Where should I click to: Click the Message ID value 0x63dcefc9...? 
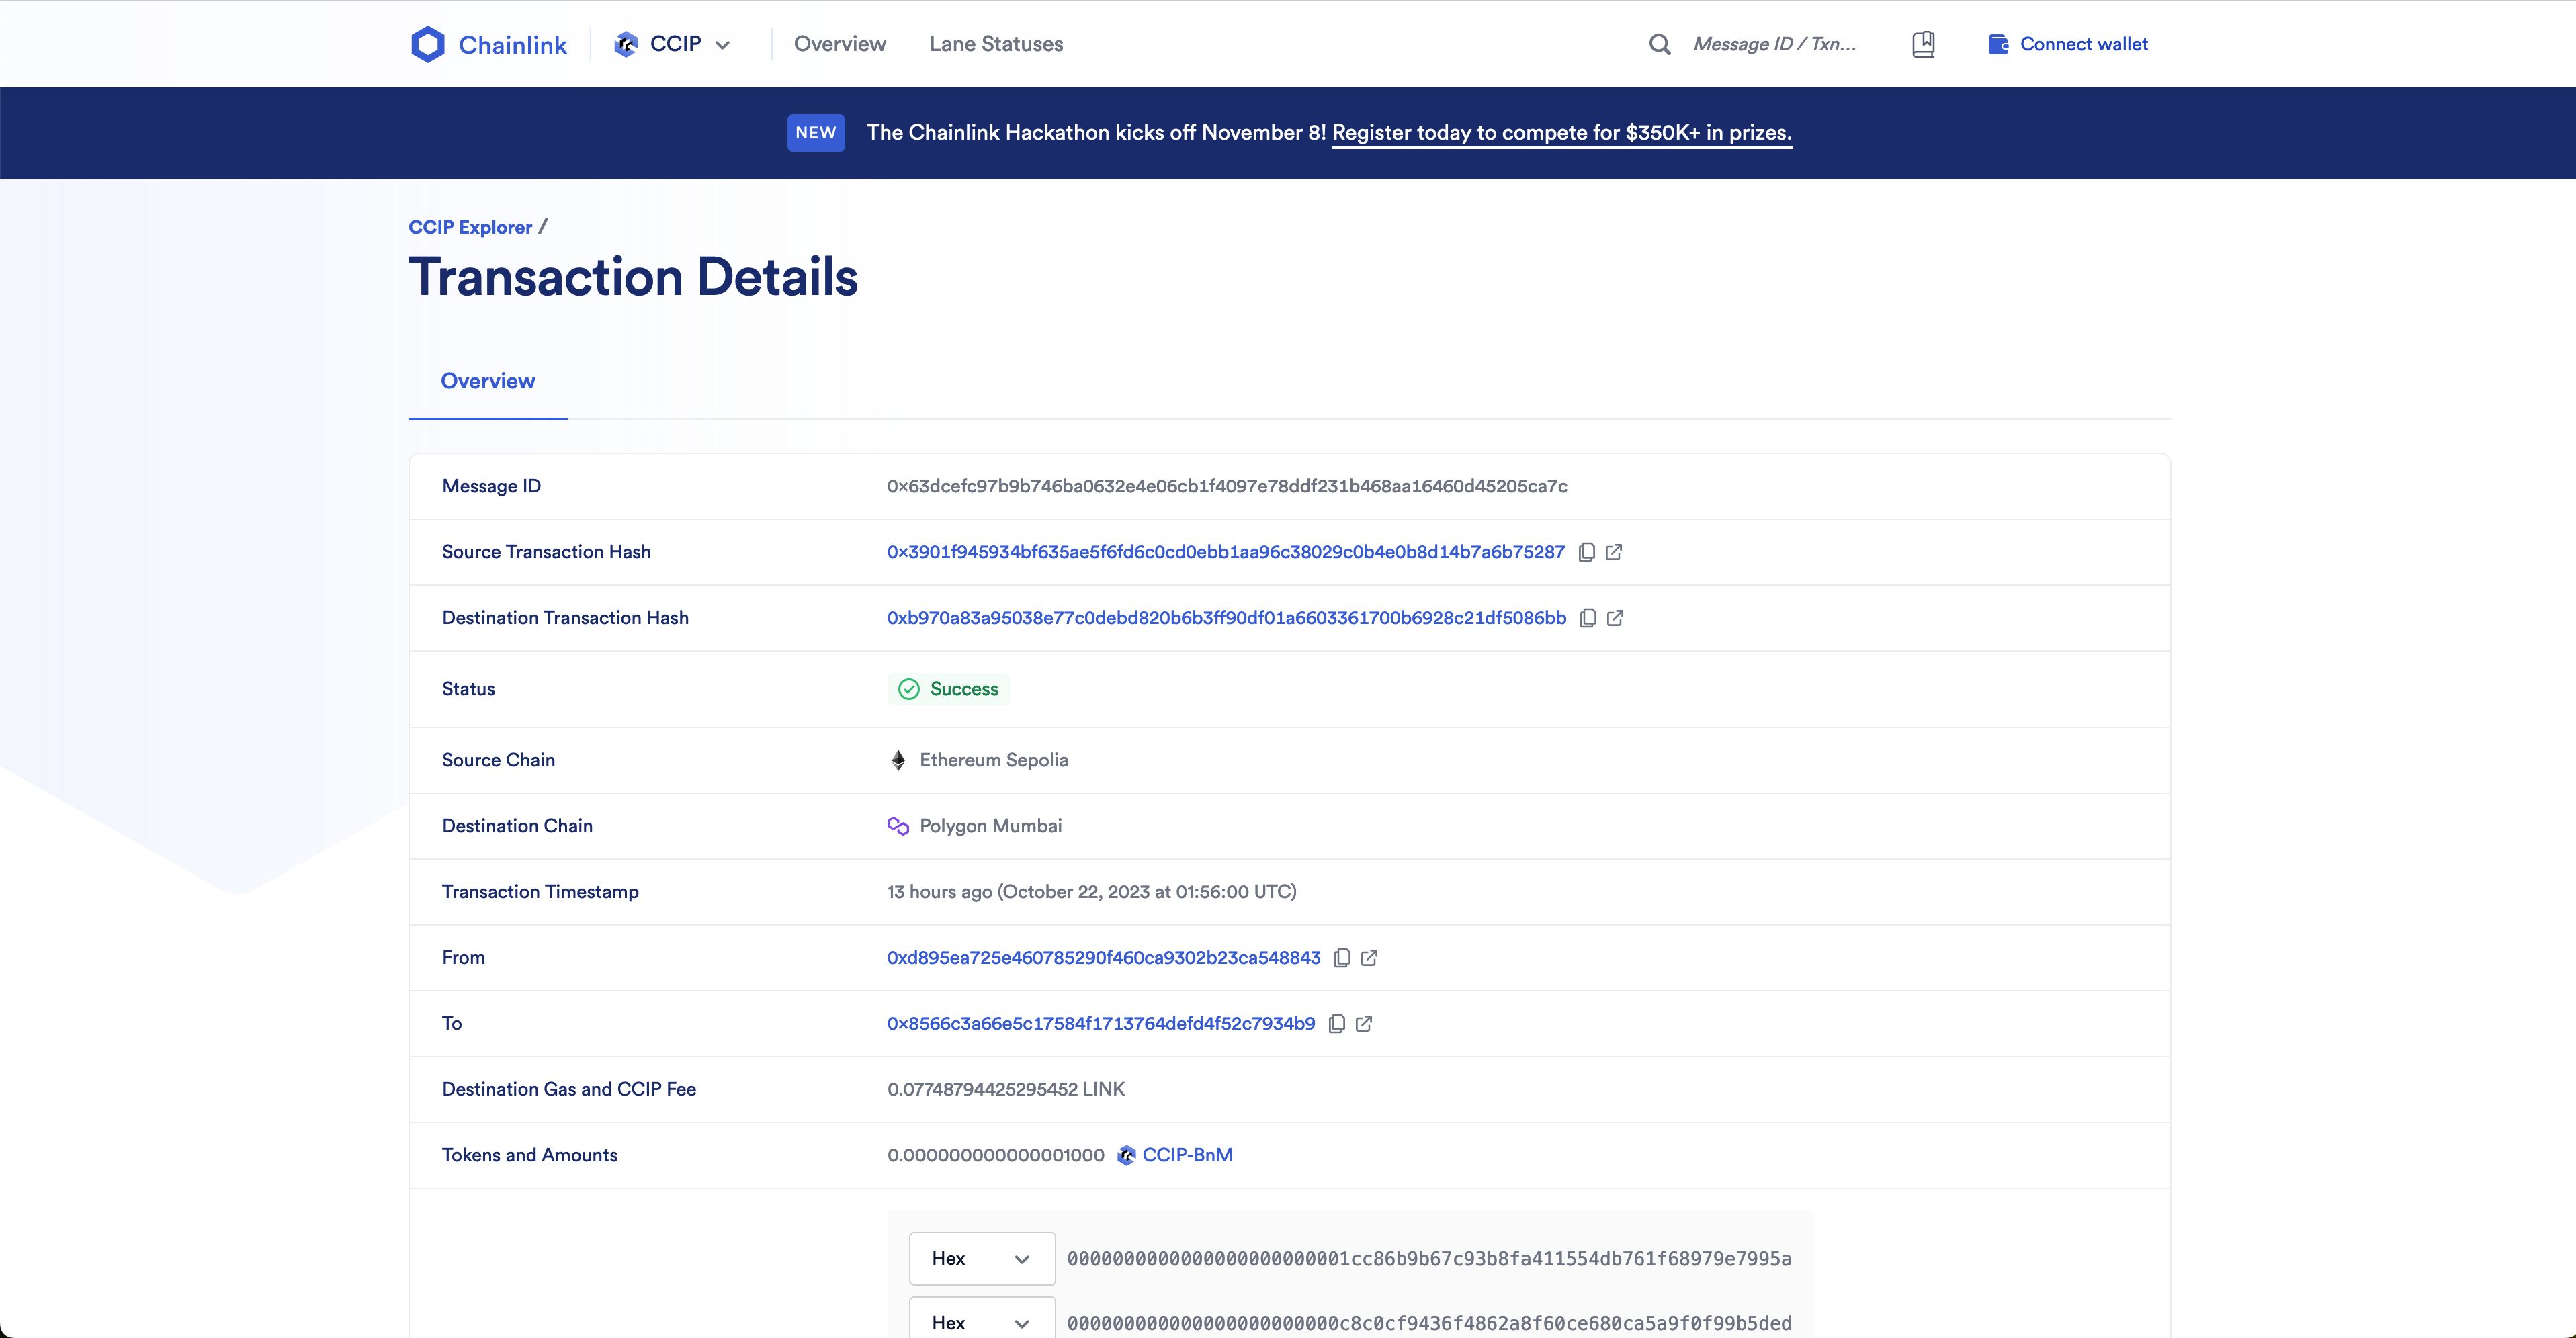(1227, 486)
